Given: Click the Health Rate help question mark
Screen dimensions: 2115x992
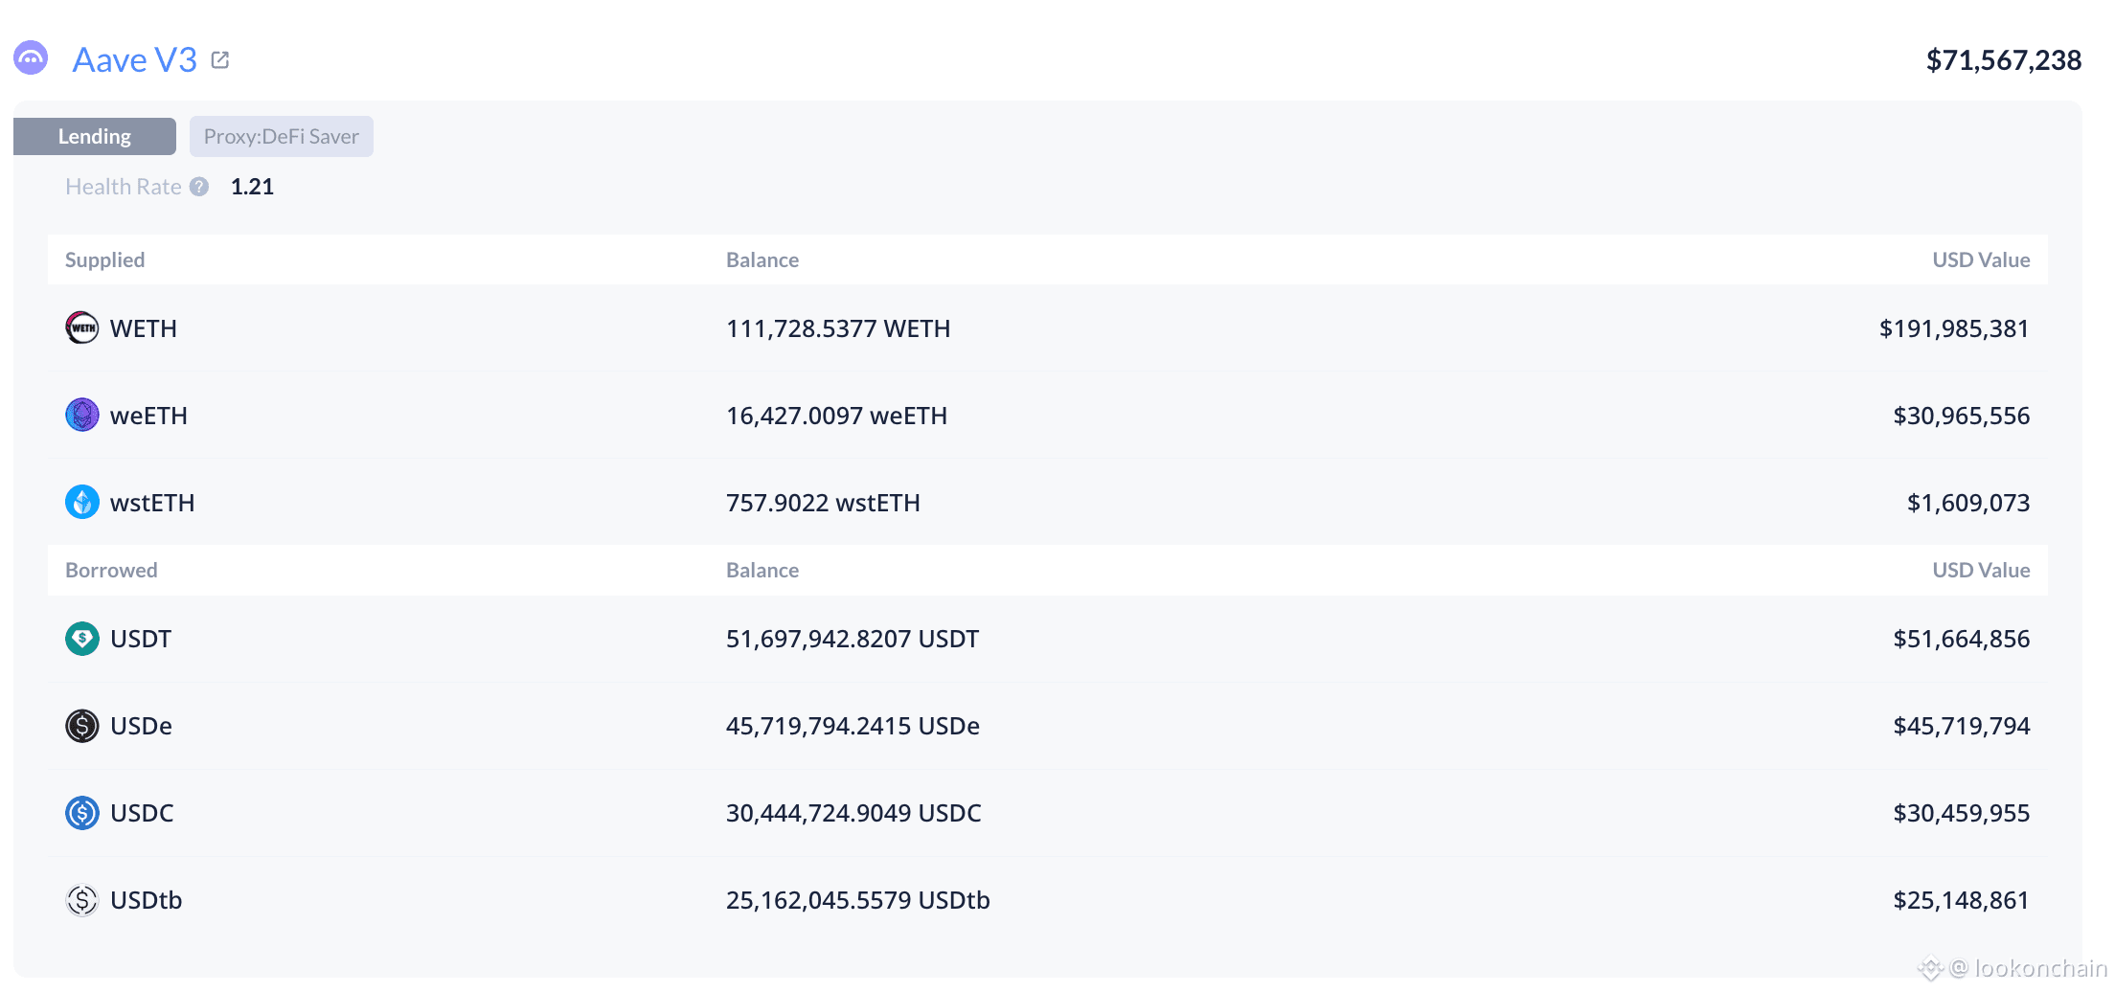Looking at the screenshot, I should coord(199,187).
